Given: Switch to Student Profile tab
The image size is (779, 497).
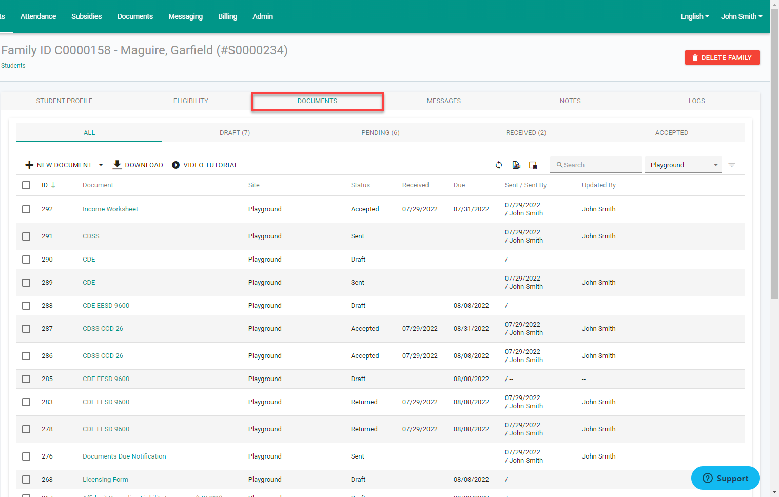Looking at the screenshot, I should 64,101.
